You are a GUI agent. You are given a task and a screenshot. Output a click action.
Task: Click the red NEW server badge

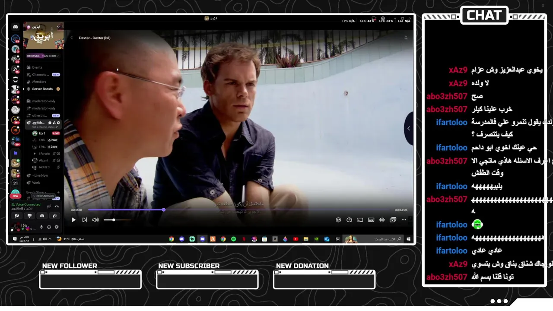(x=15, y=196)
